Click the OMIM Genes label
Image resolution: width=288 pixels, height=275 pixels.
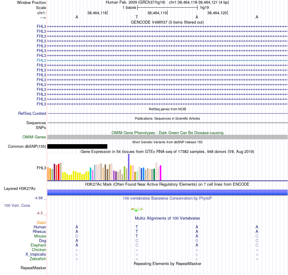tap(34, 137)
